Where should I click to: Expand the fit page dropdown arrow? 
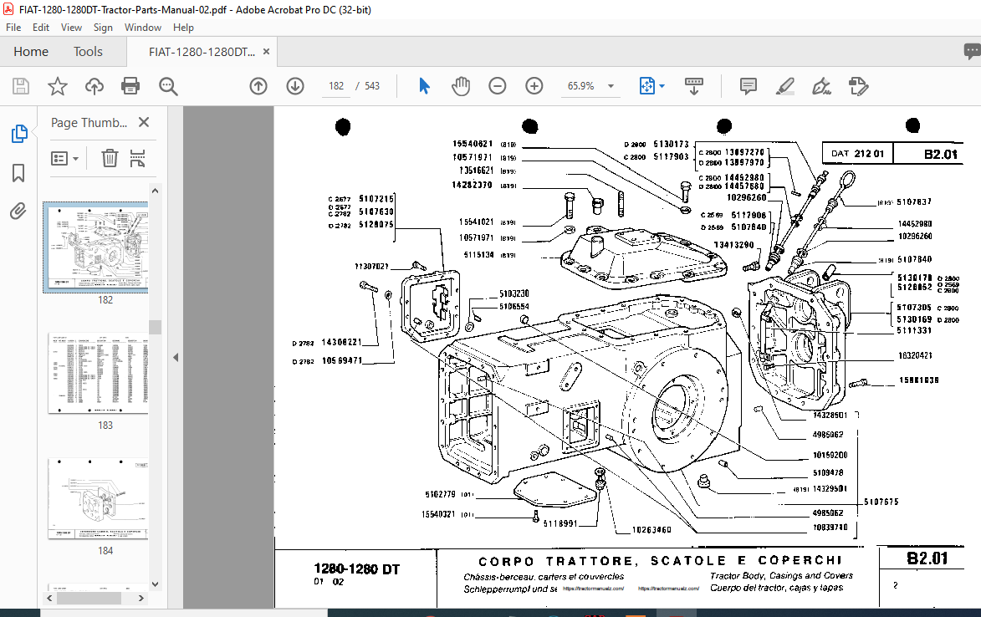pos(662,86)
